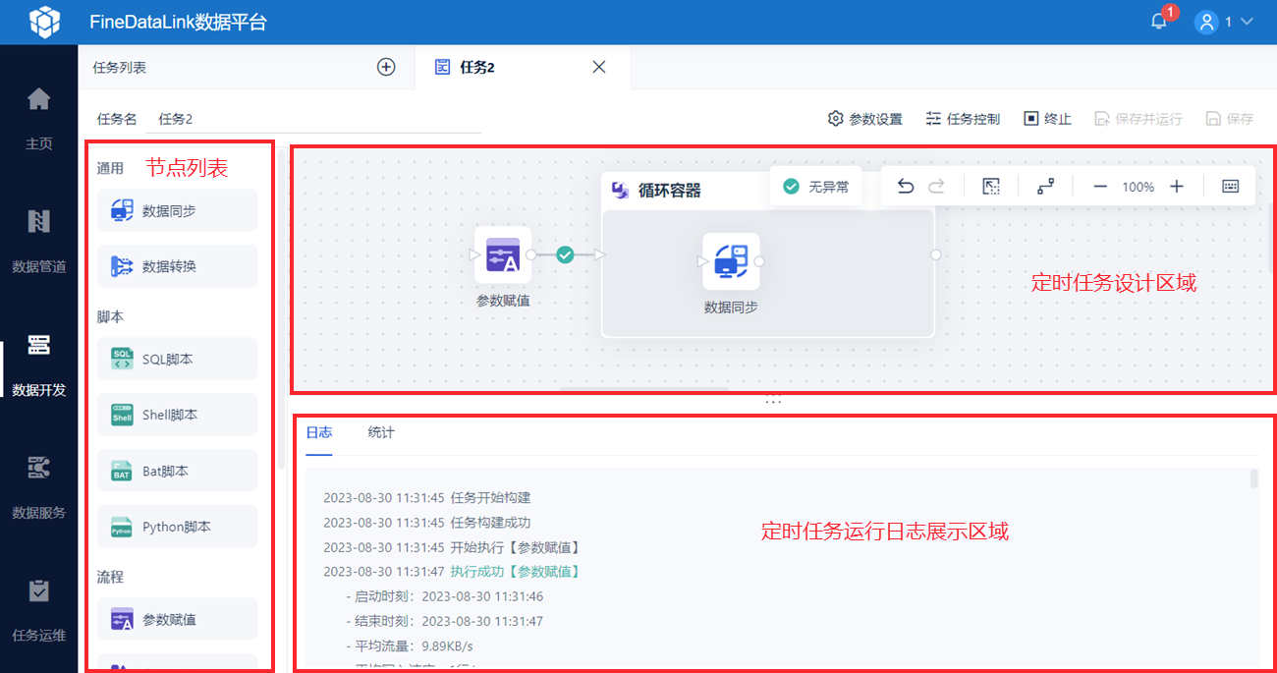Fit canvas to view

pos(991,187)
